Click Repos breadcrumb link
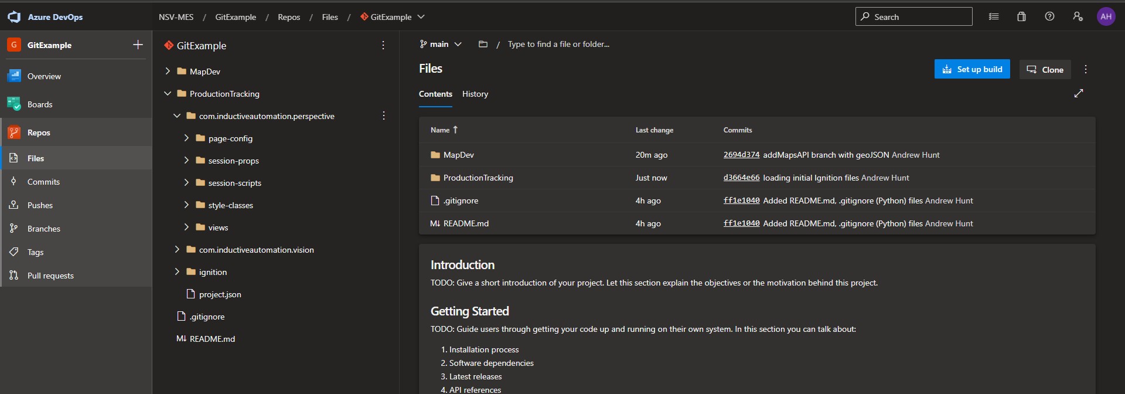 point(289,17)
